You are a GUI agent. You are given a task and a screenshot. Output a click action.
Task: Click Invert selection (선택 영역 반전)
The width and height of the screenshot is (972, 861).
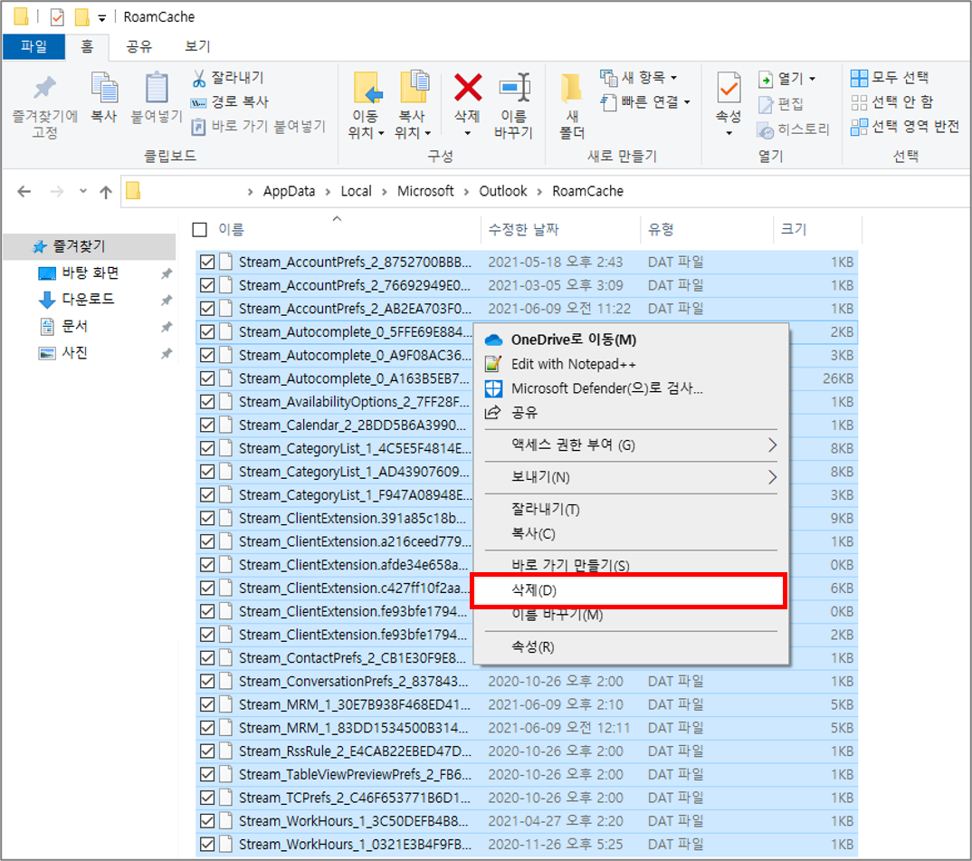[x=904, y=127]
